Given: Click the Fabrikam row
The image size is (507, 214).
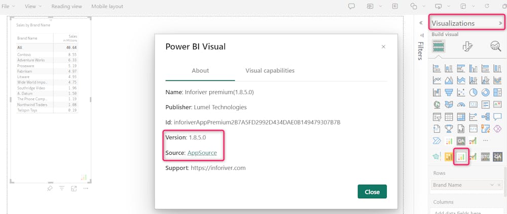Looking at the screenshot, I should tap(47, 71).
